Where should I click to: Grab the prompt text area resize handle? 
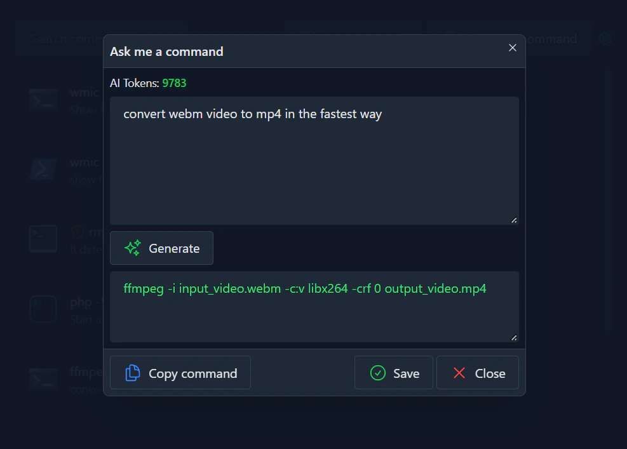pos(514,220)
